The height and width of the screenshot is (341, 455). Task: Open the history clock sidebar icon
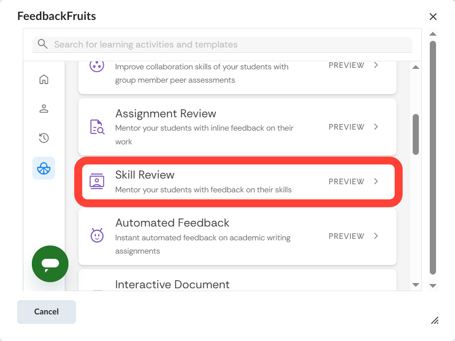[x=44, y=138]
